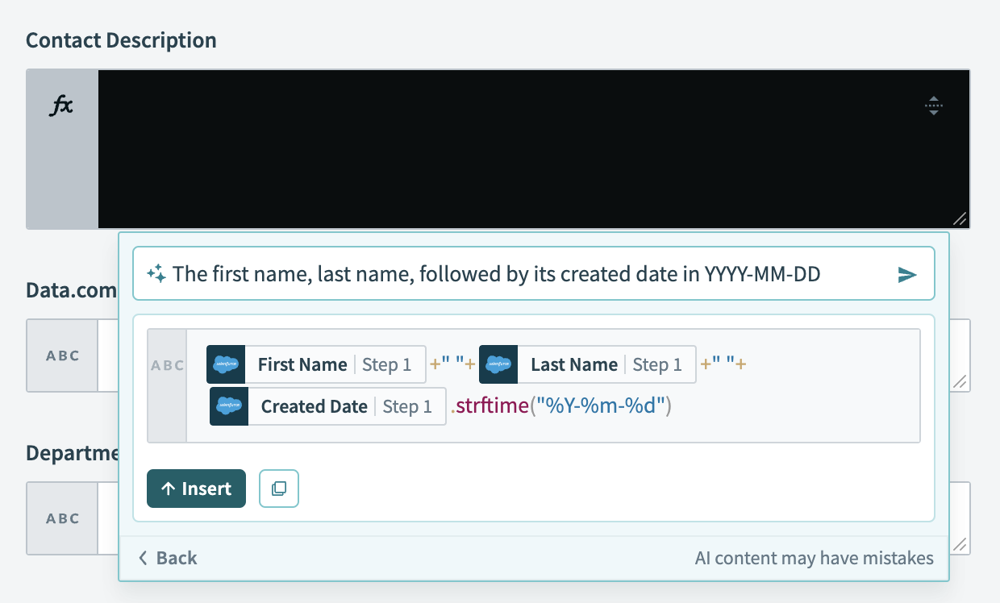Toggle the ABC mode for Department field

[63, 518]
